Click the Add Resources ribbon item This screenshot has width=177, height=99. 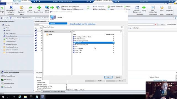98,7
